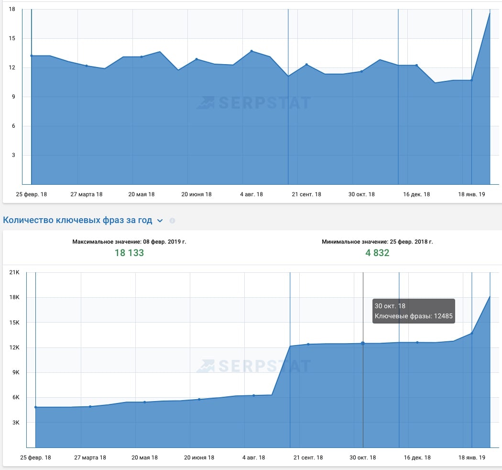Click the 'Количество ключевых фраз за год' heading
The width and height of the screenshot is (502, 470).
(77, 220)
